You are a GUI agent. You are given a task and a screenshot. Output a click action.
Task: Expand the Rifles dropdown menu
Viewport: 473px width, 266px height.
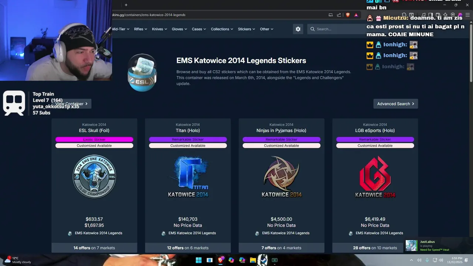pos(141,29)
